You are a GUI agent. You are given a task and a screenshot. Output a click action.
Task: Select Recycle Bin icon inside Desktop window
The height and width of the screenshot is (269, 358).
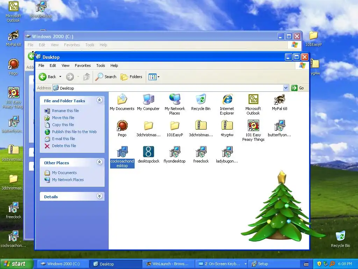[x=201, y=102]
